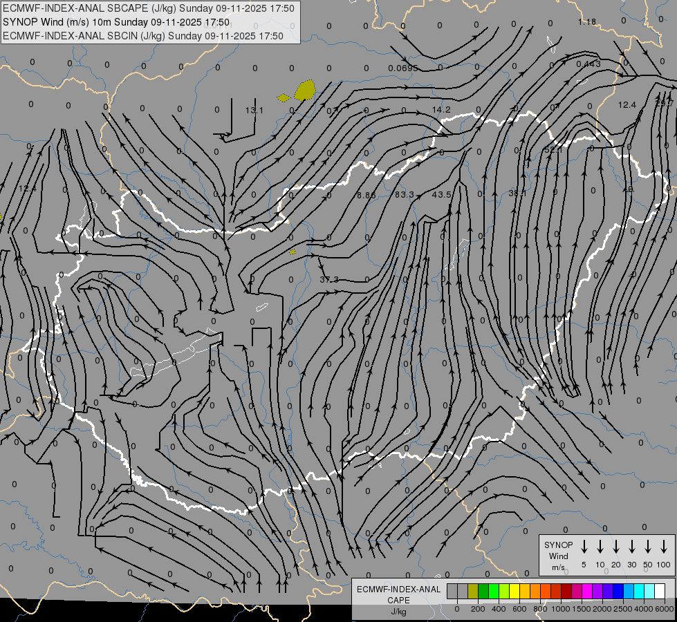The height and width of the screenshot is (622, 677).
Task: Select the olive CAPE legend swatch
Action: point(473,591)
